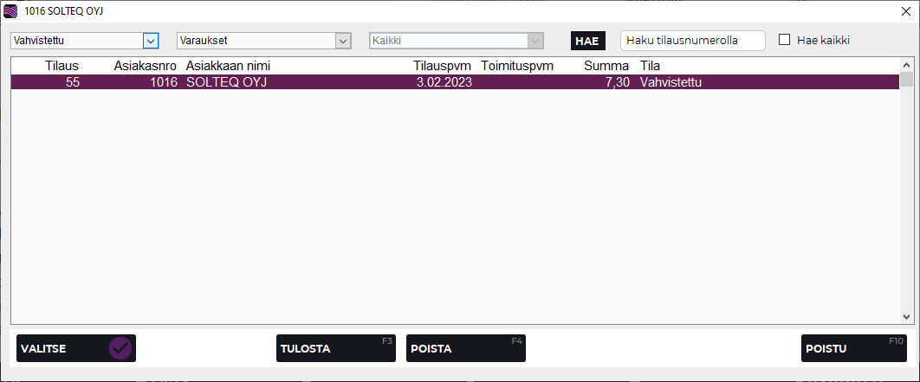Click the Toimituspvm column header
The height and width of the screenshot is (382, 920).
(517, 66)
